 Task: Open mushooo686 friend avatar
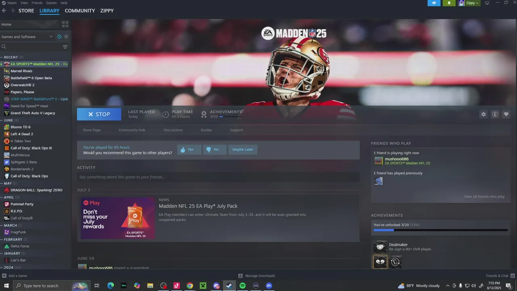[x=378, y=161]
